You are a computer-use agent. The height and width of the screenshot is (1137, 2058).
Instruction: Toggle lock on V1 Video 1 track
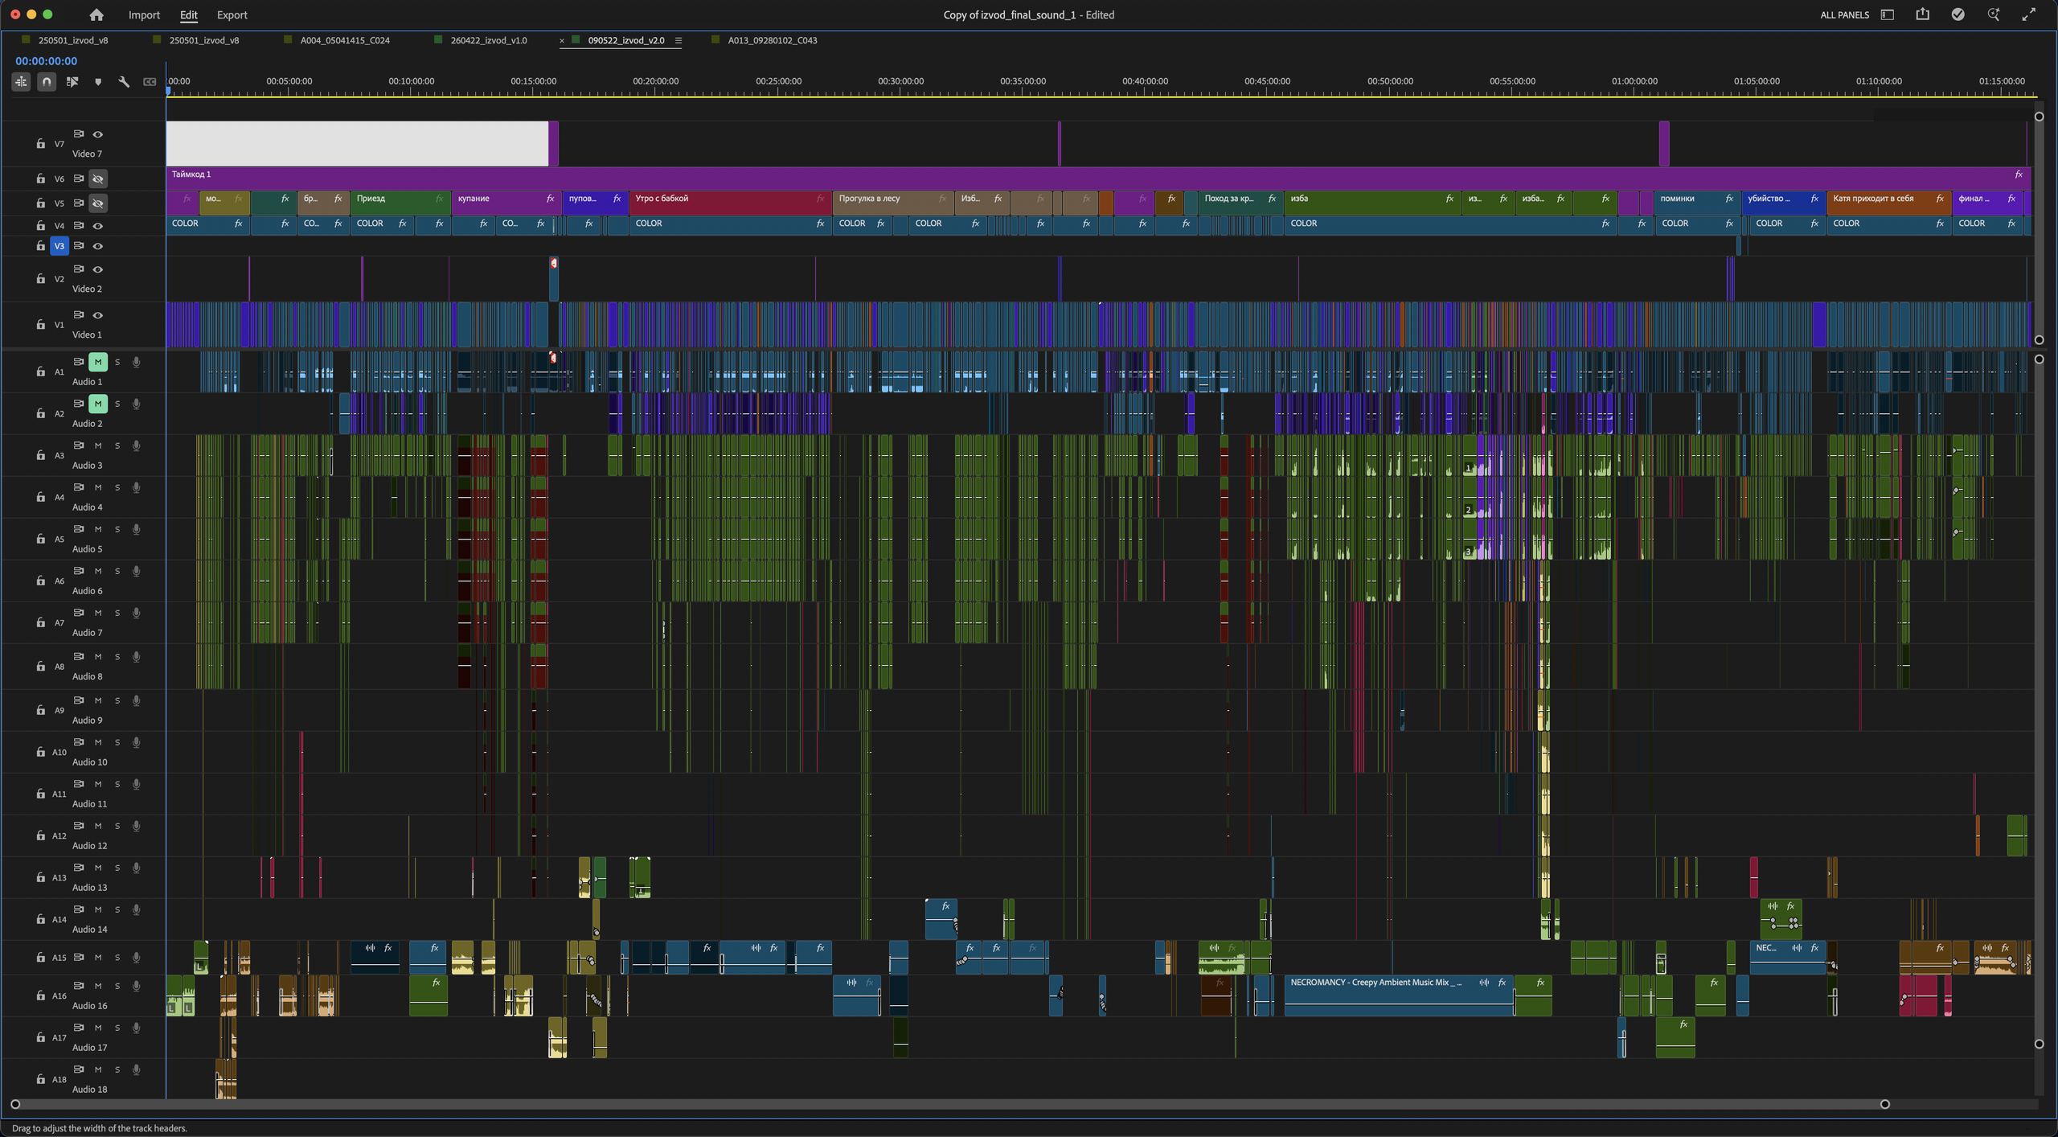click(x=41, y=325)
